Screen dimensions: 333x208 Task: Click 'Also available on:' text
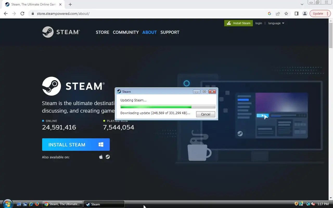click(56, 157)
